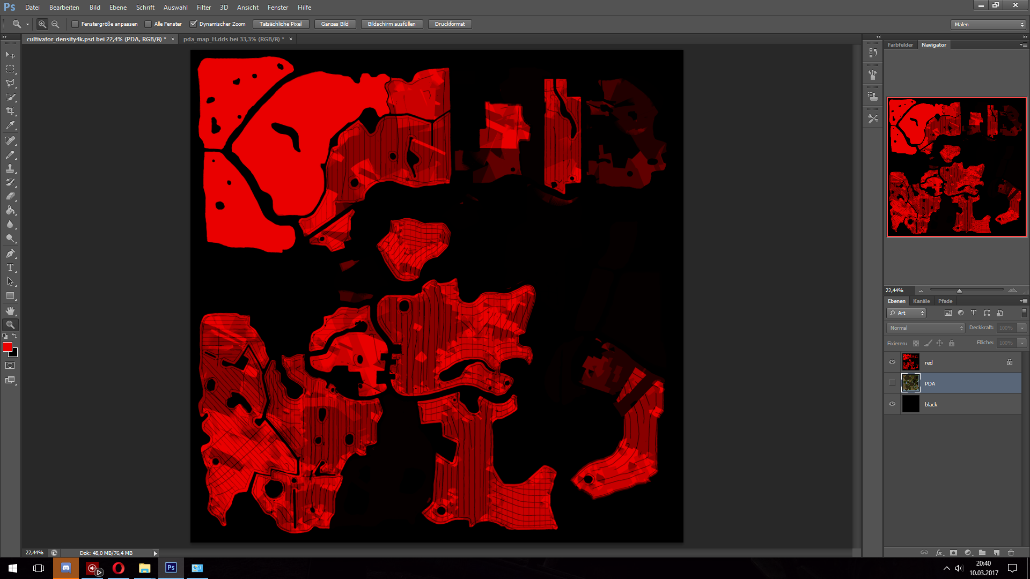Switch to the Kanäle tab
This screenshot has width=1030, height=579.
[921, 301]
